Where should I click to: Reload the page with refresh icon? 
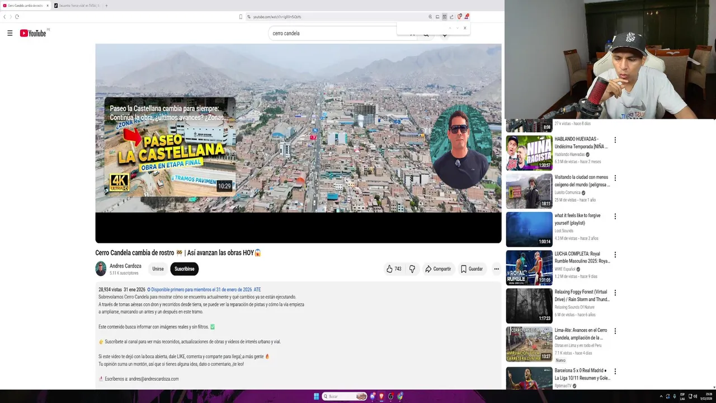[17, 17]
